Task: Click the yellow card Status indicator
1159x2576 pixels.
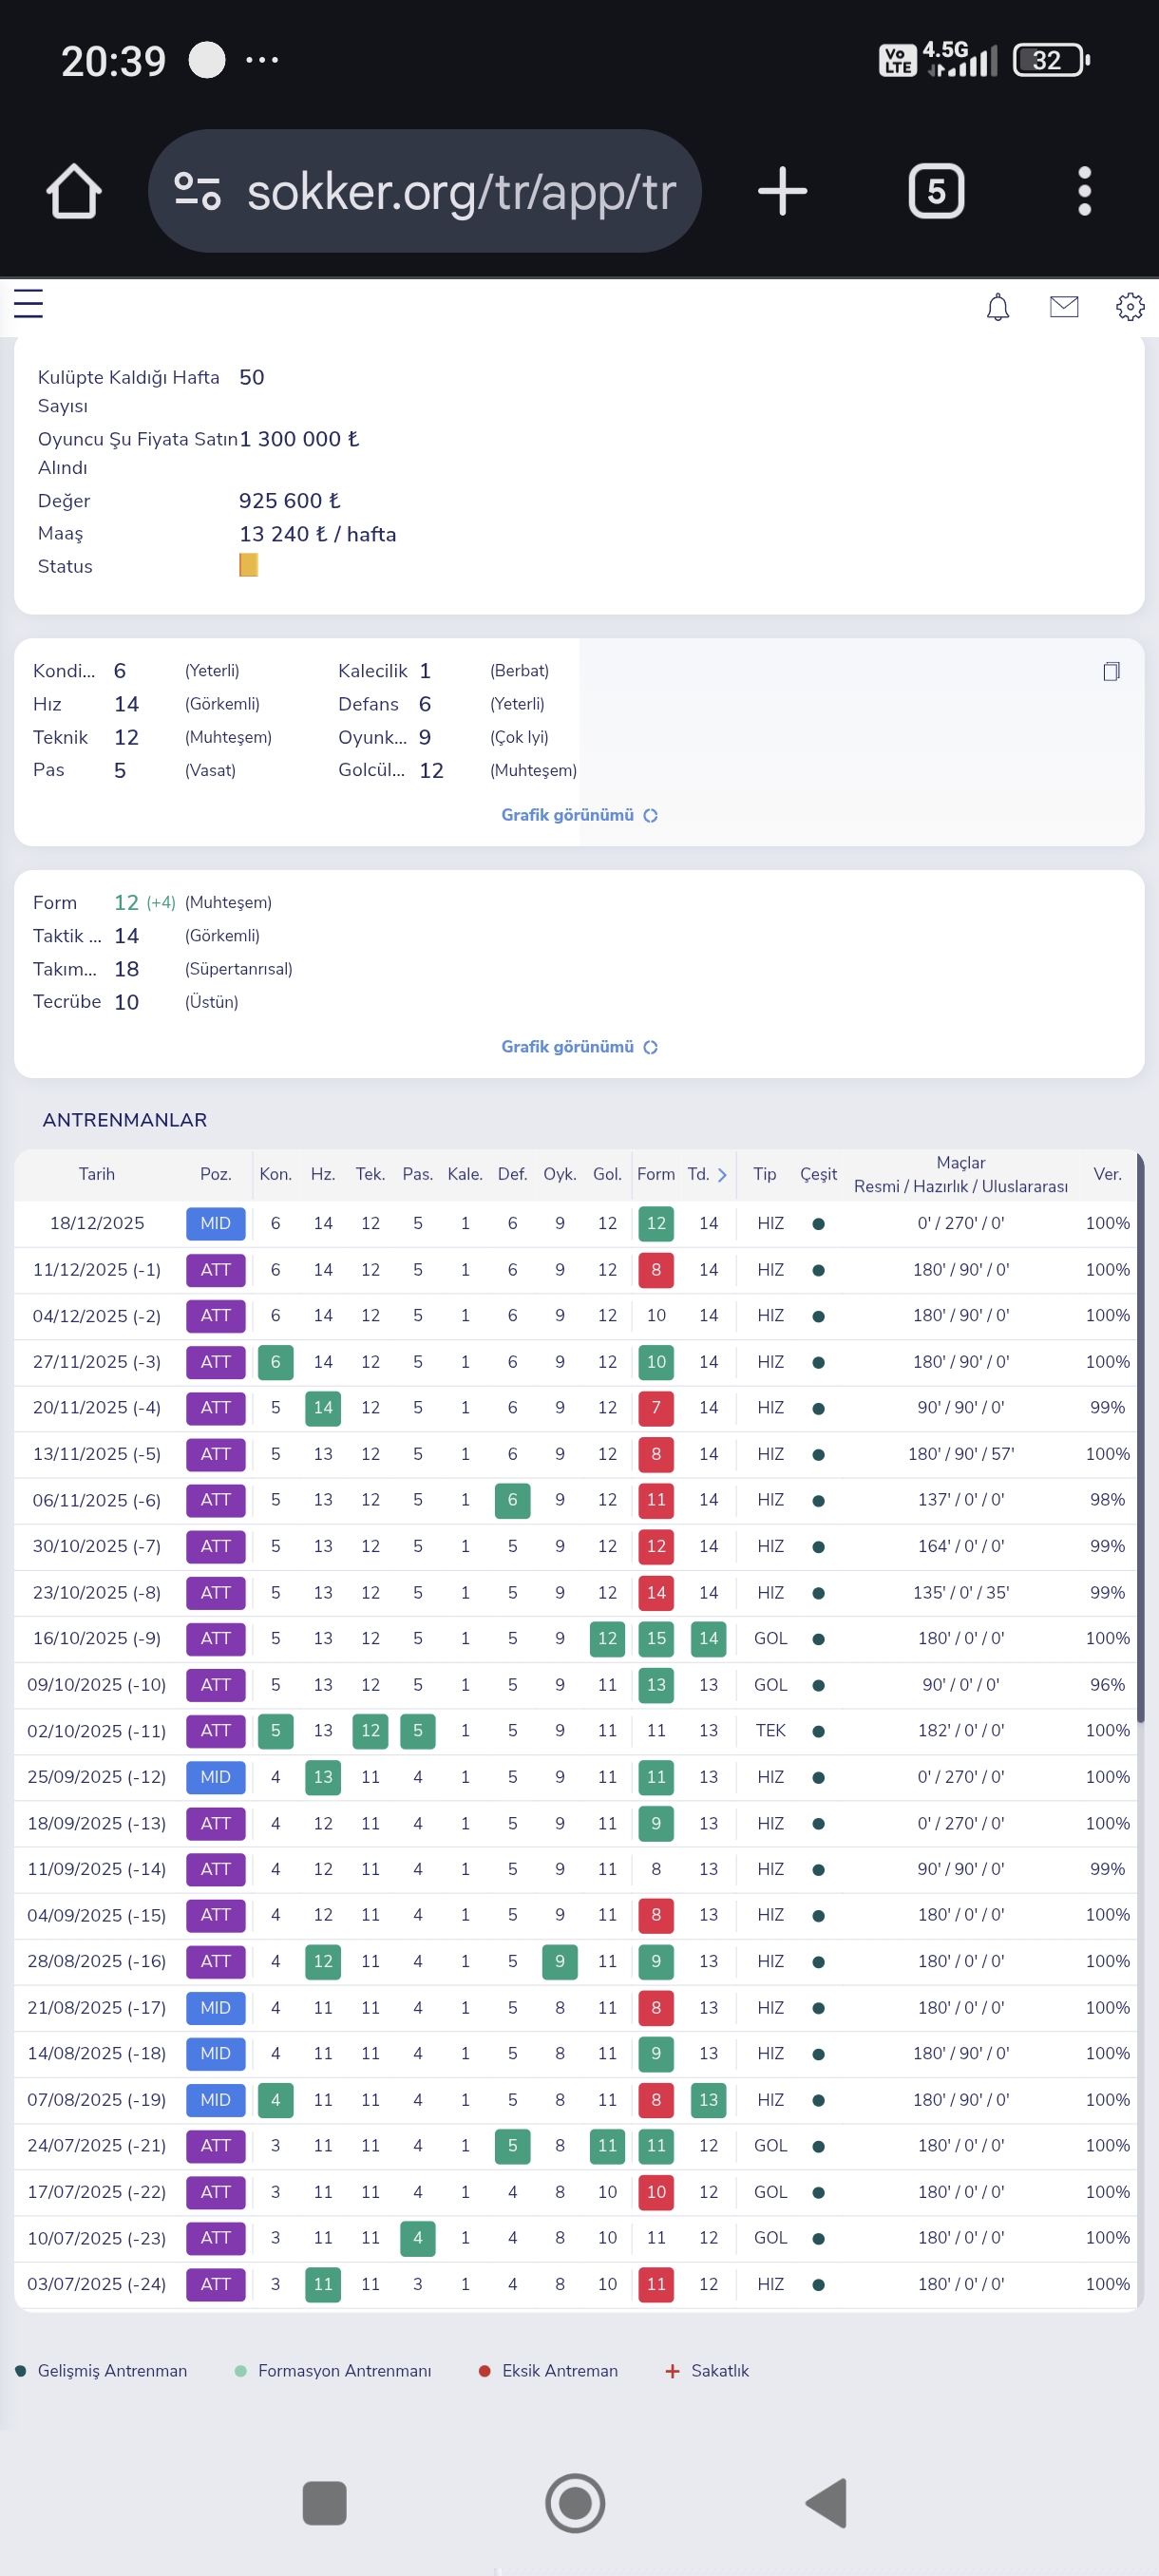Action: coord(248,566)
